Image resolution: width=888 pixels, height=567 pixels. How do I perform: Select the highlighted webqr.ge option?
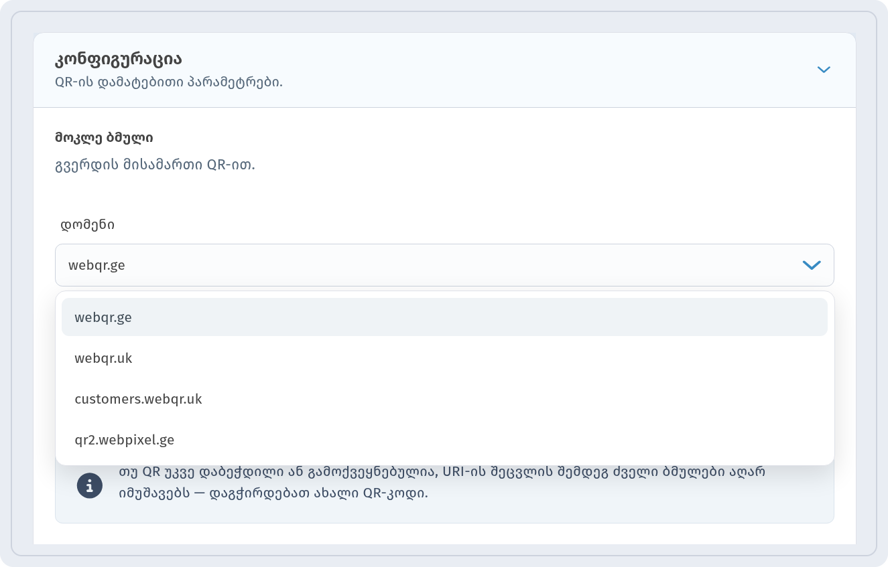(444, 317)
